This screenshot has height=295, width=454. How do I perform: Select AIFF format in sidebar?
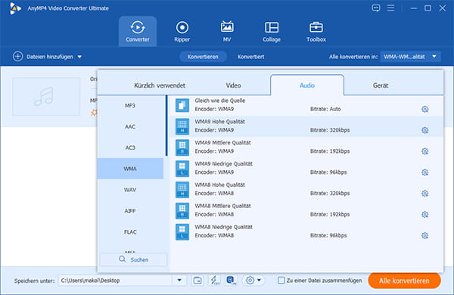click(130, 211)
